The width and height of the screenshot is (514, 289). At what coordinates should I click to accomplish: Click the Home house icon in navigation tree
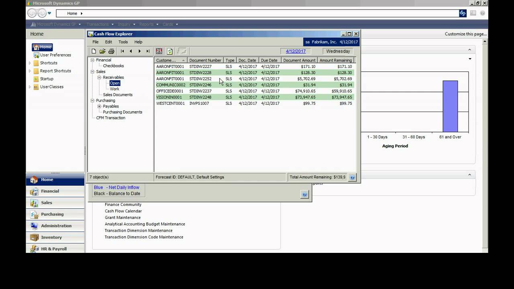pyautogui.click(x=36, y=47)
